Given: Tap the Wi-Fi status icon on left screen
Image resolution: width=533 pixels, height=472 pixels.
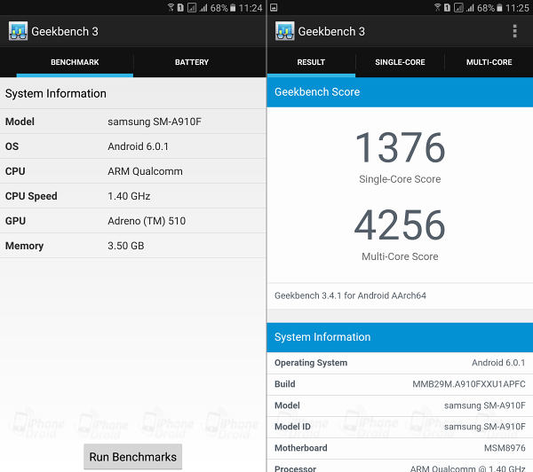Looking at the screenshot, I should pyautogui.click(x=171, y=7).
